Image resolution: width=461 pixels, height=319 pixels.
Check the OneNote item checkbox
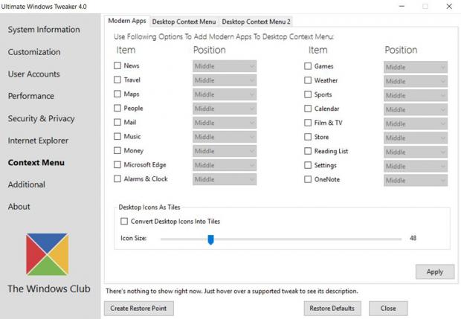pos(308,179)
